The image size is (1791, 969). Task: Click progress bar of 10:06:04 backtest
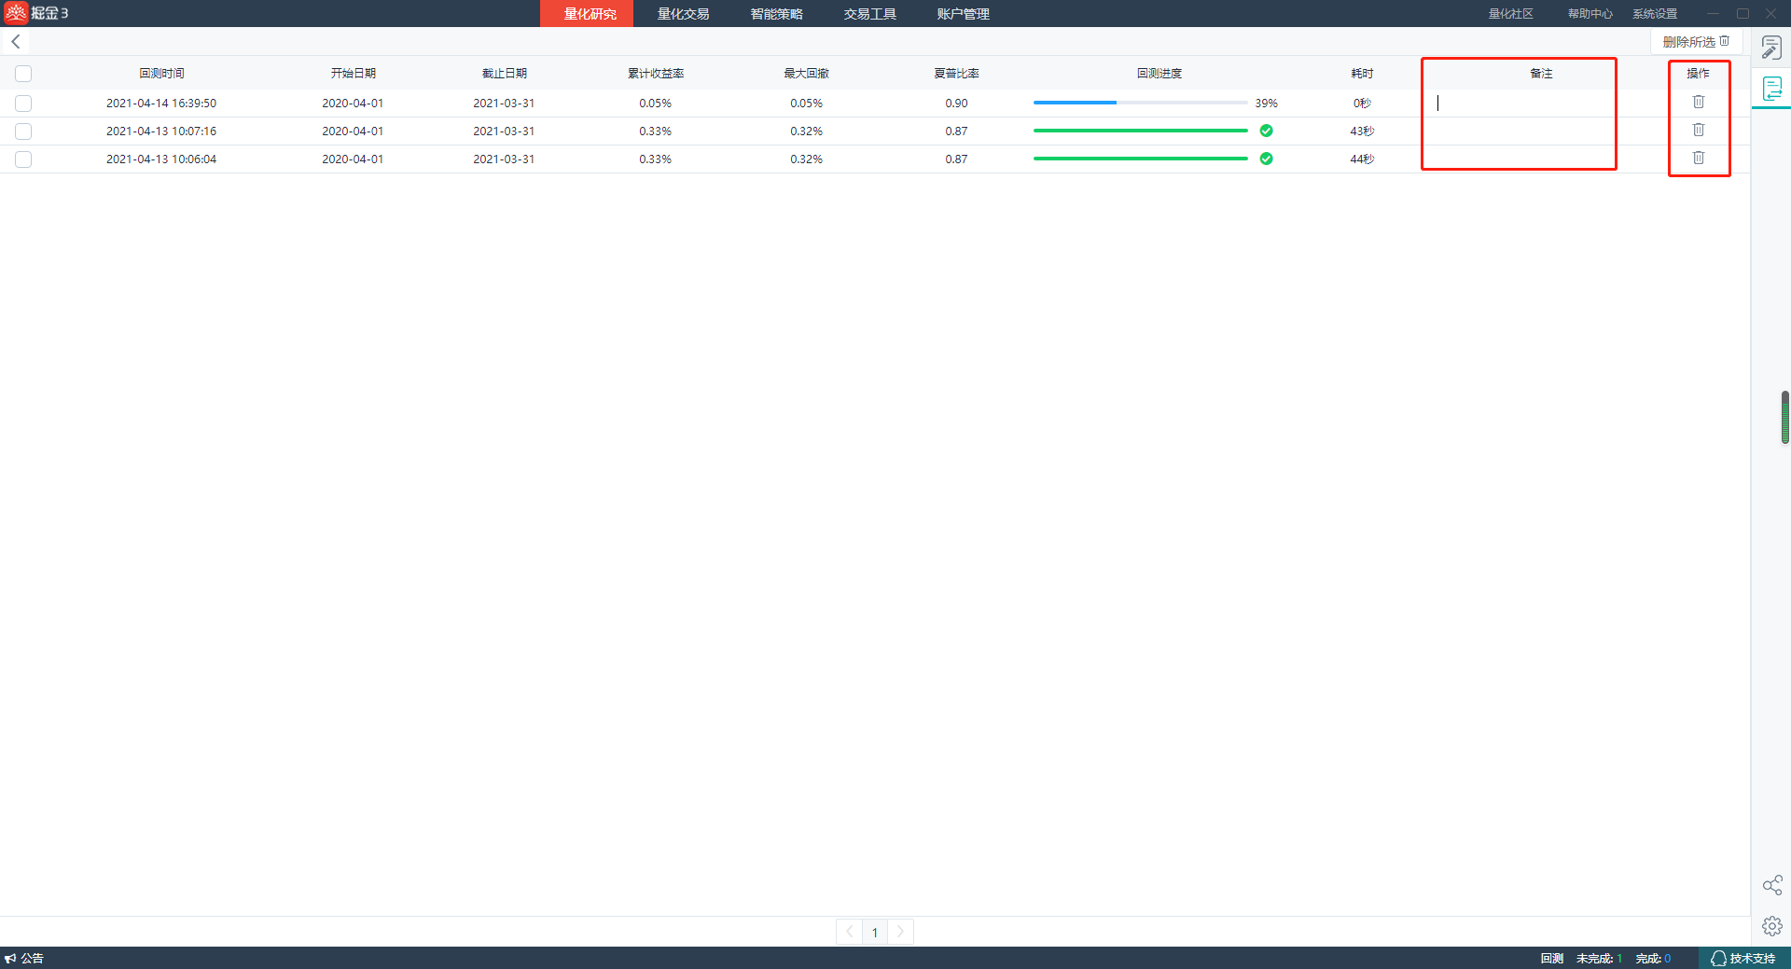coord(1140,159)
